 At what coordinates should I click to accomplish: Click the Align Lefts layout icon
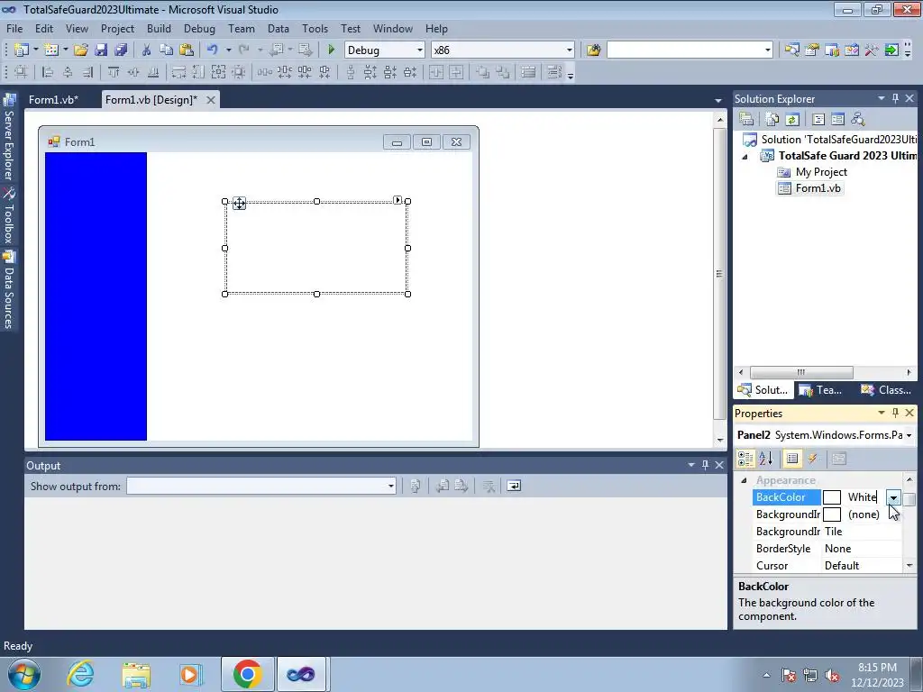click(x=47, y=72)
